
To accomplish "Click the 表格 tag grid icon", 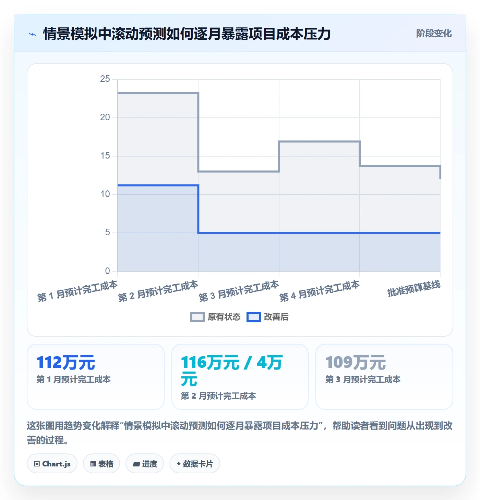I will pos(93,464).
